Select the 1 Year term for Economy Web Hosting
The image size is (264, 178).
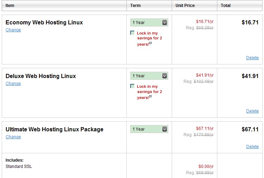pyautogui.click(x=149, y=22)
